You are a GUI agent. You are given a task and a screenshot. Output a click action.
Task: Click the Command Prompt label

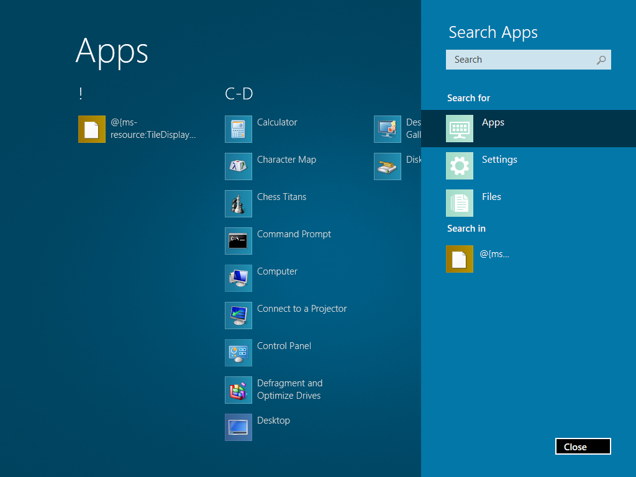tap(294, 234)
